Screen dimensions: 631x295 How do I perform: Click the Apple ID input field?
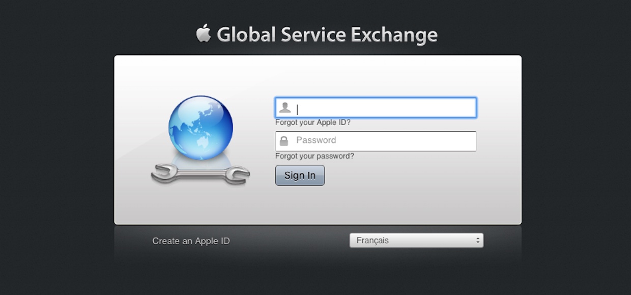(x=376, y=108)
